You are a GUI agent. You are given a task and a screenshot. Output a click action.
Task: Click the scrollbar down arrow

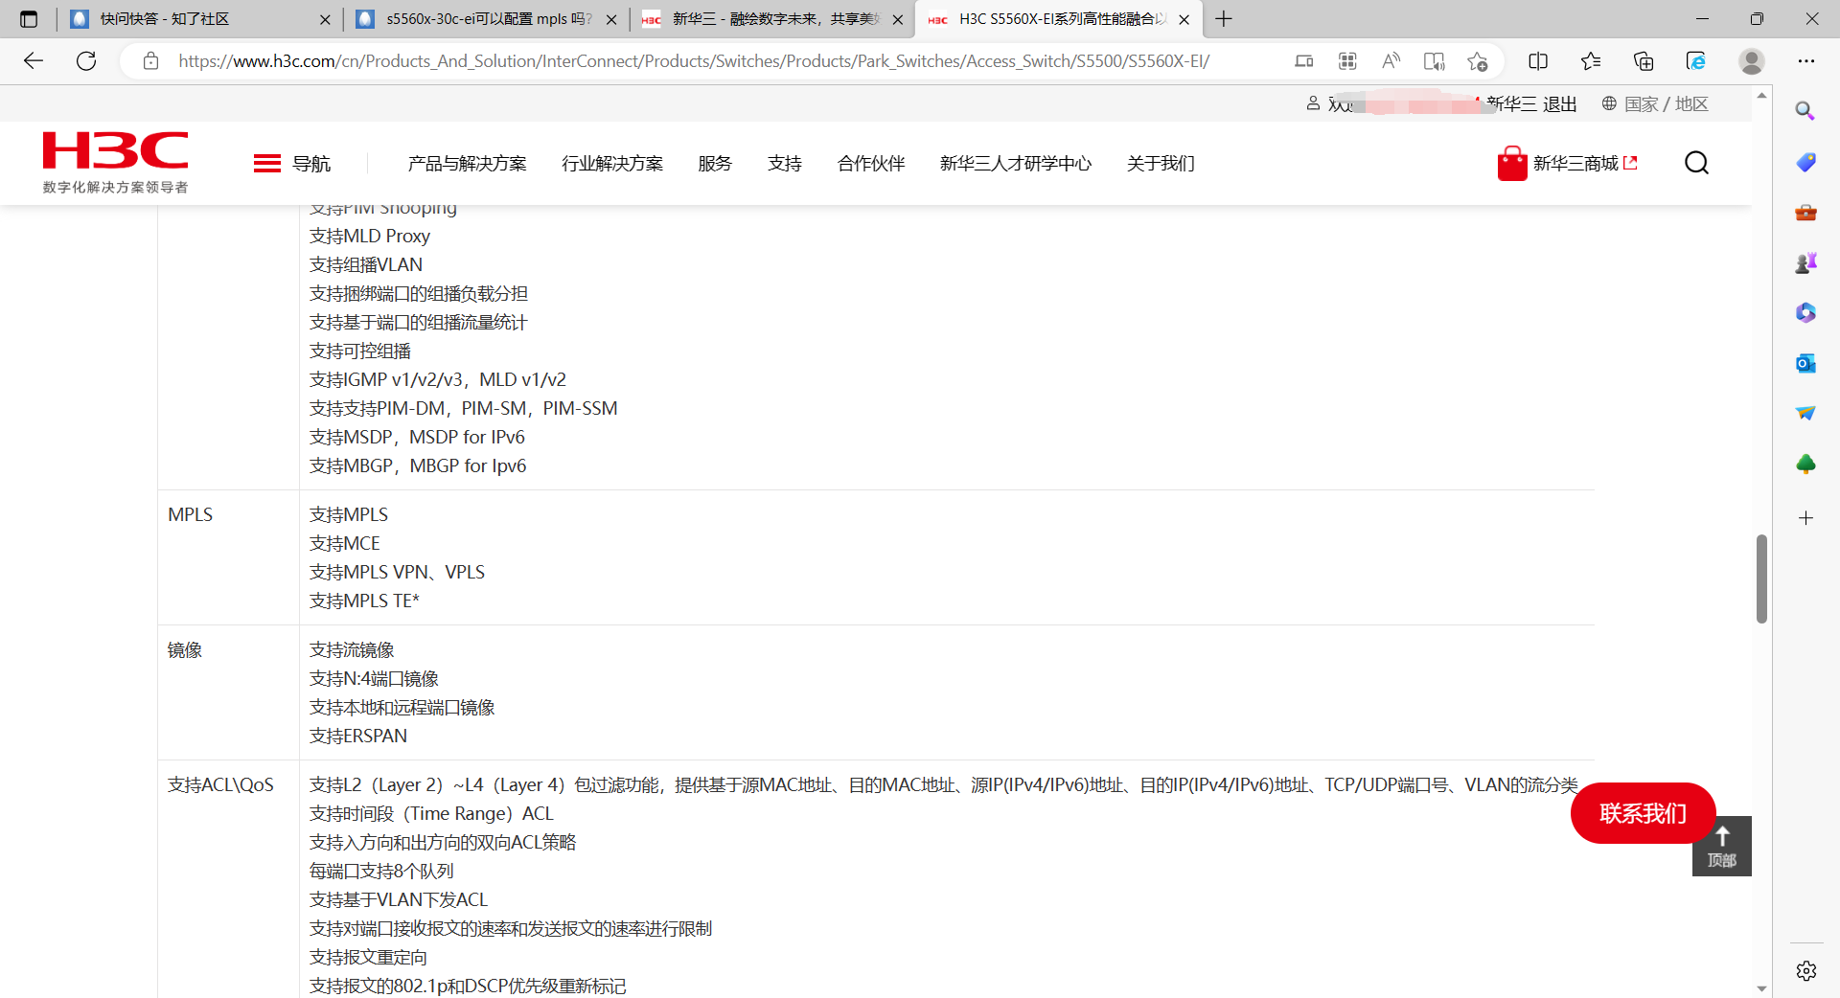1761,988
